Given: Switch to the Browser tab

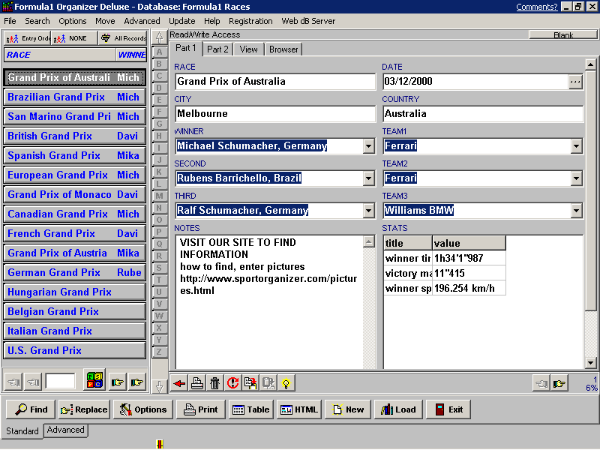Looking at the screenshot, I should pyautogui.click(x=283, y=49).
